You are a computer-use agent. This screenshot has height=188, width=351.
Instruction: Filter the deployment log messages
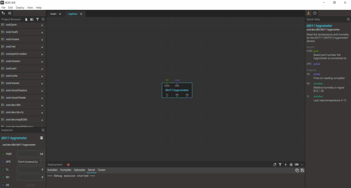click(x=280, y=164)
